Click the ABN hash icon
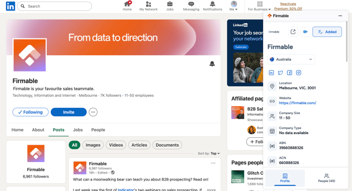352x191 pixels. (x=272, y=146)
